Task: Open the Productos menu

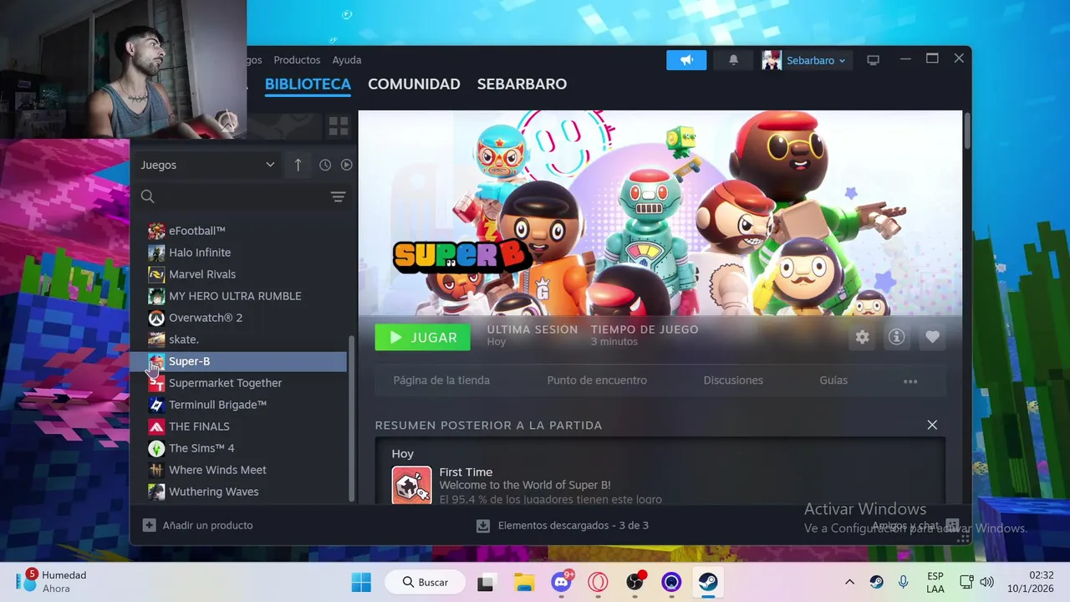Action: click(x=297, y=60)
